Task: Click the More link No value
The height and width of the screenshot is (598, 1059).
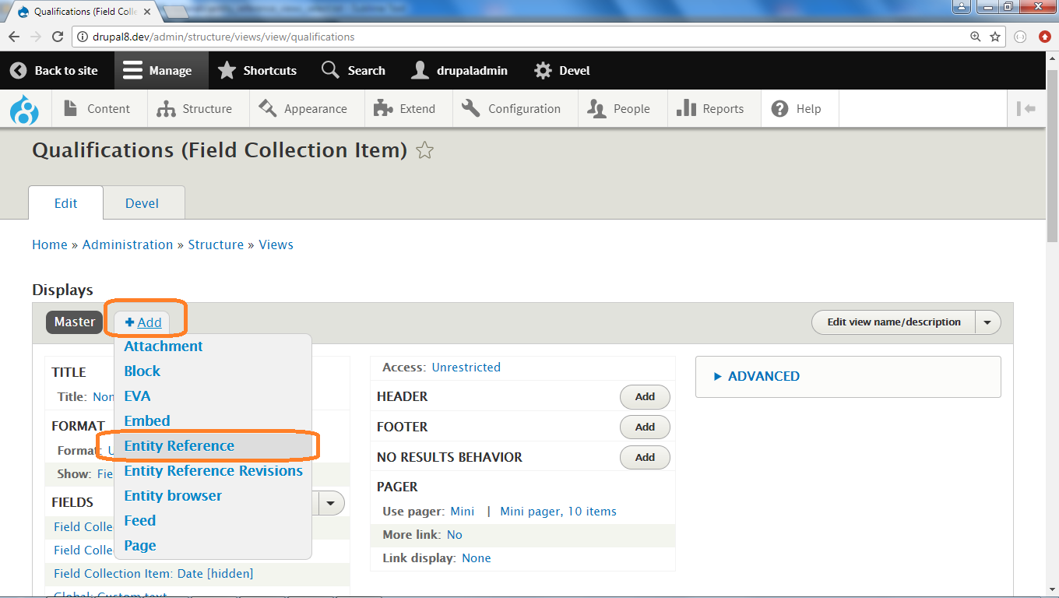Action: (455, 535)
